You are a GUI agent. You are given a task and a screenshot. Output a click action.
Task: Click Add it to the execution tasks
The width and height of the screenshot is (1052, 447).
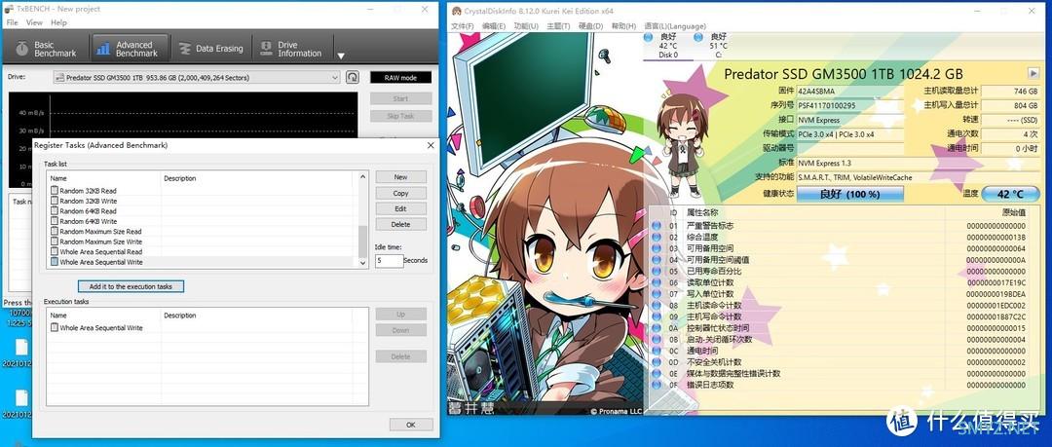[x=131, y=286]
